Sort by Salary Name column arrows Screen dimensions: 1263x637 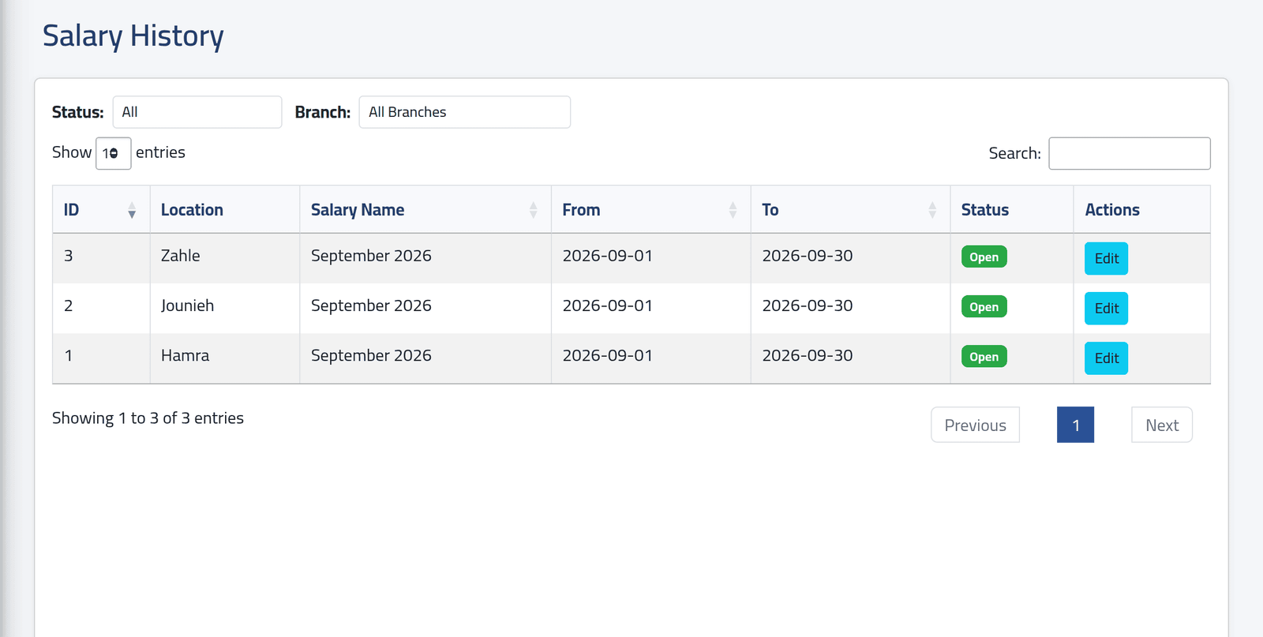[534, 210]
